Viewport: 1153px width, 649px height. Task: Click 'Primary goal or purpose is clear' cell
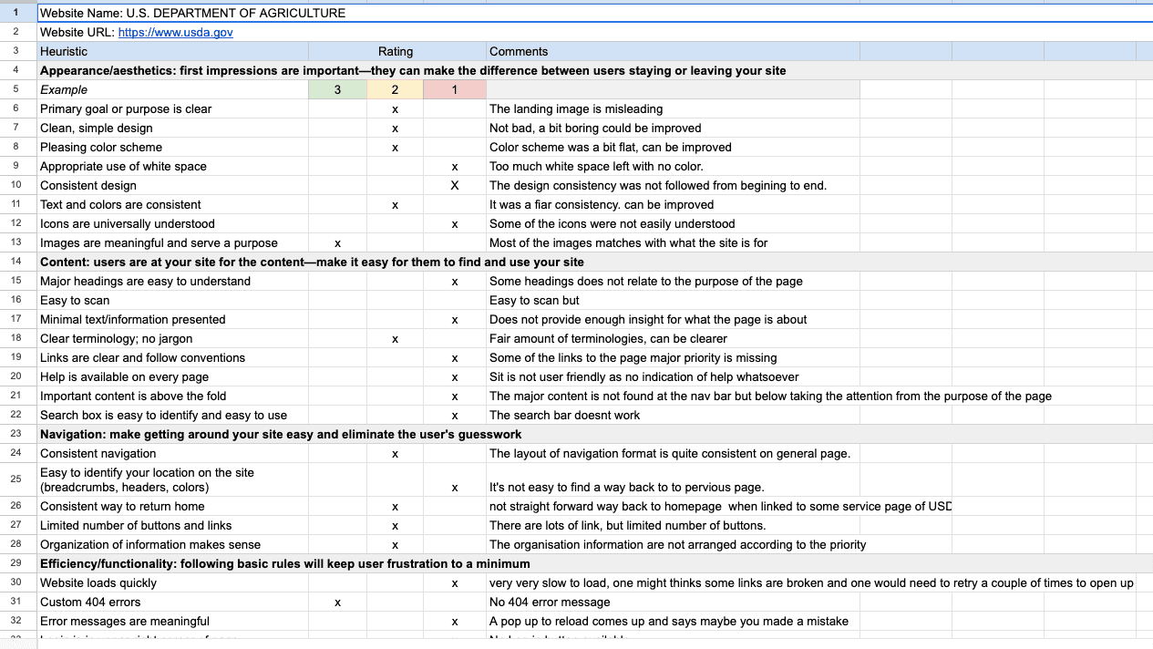(172, 108)
